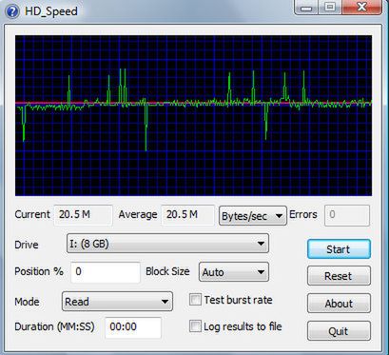This screenshot has width=389, height=355.
Task: Click the speed graph display area
Action: click(193, 115)
